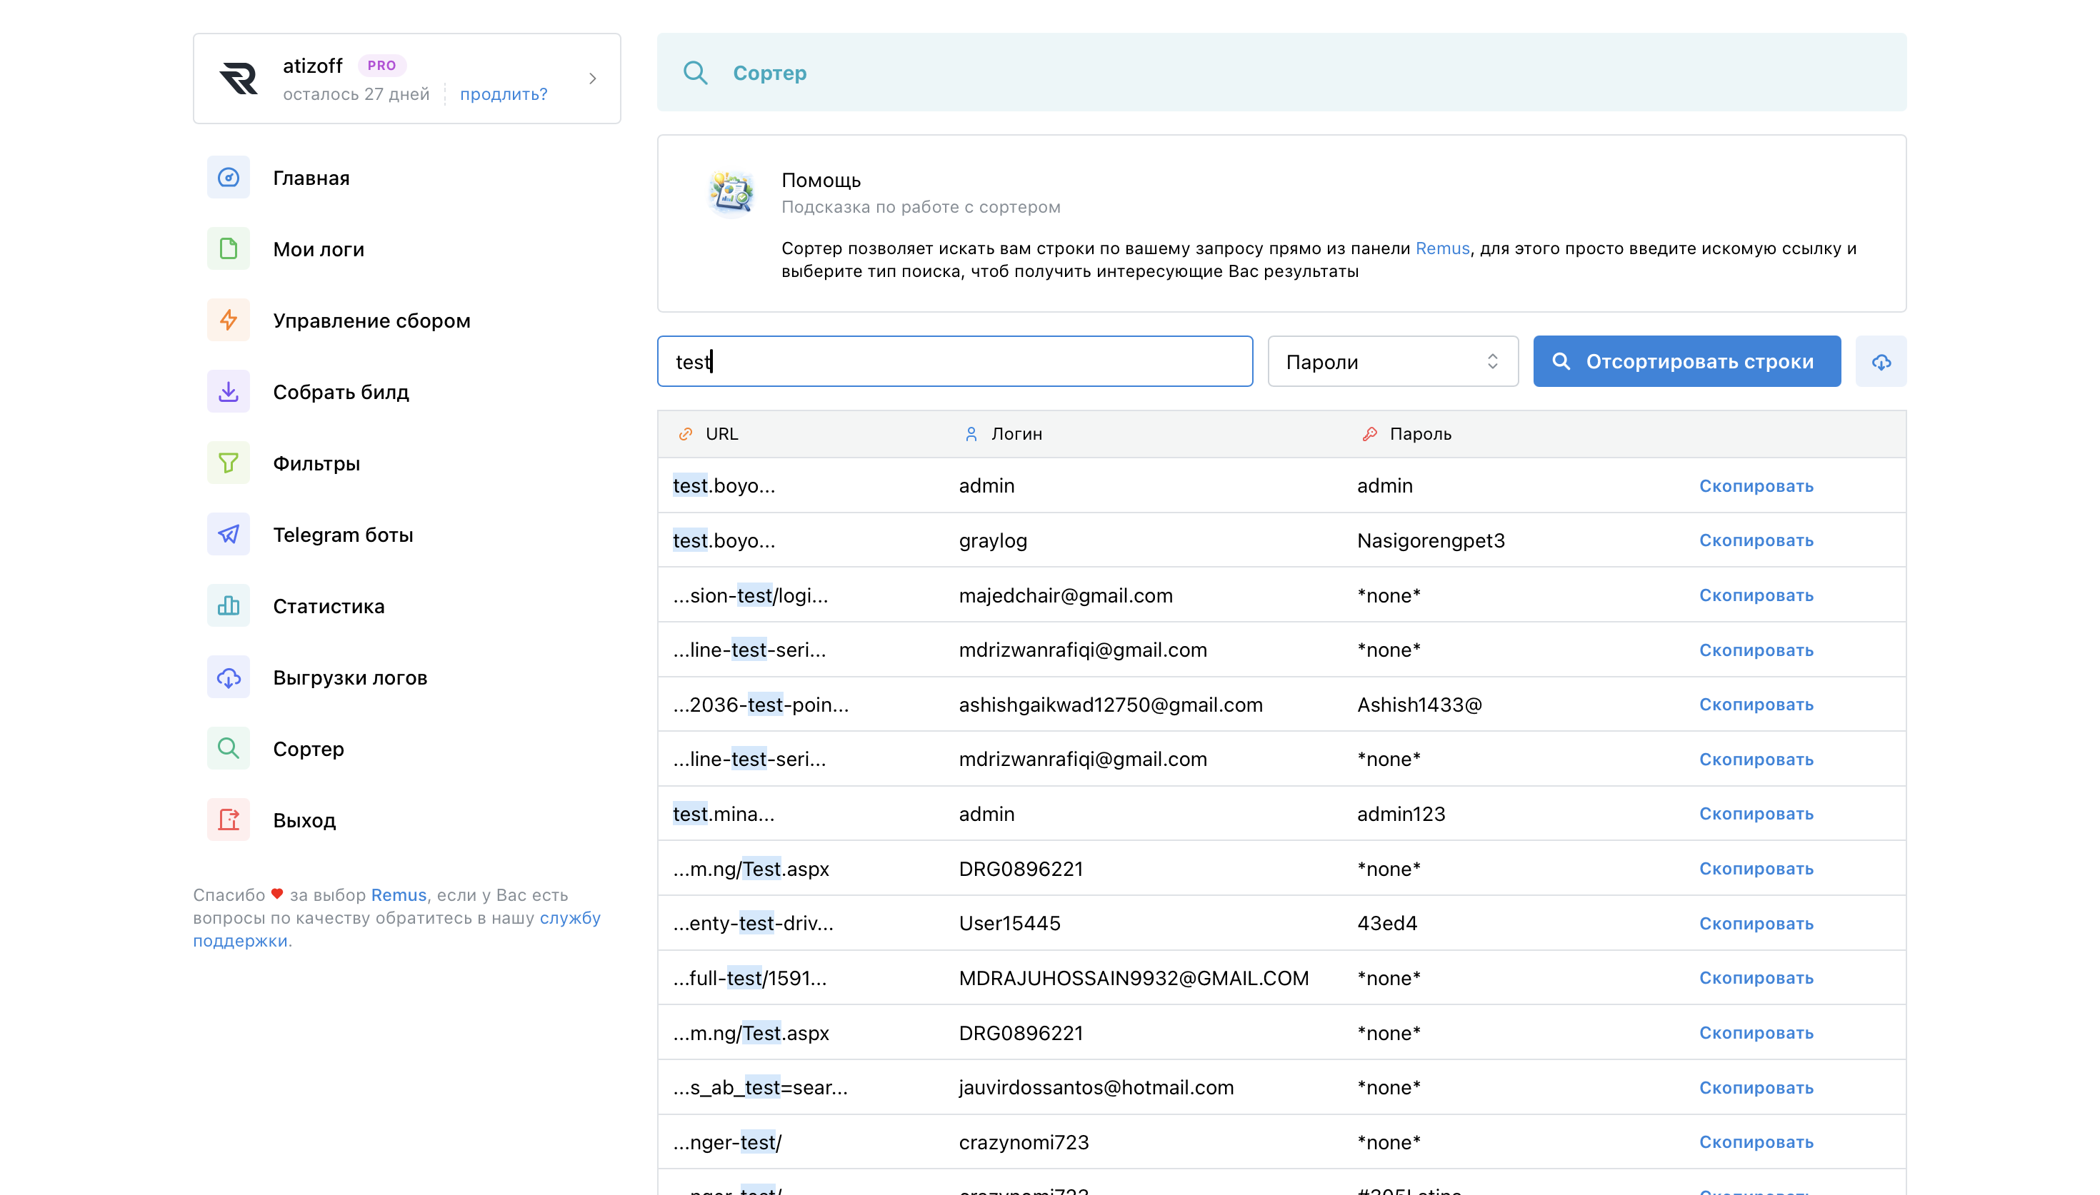2100x1195 pixels.
Task: Click the URL cell test.mina...
Action: pyautogui.click(x=724, y=813)
